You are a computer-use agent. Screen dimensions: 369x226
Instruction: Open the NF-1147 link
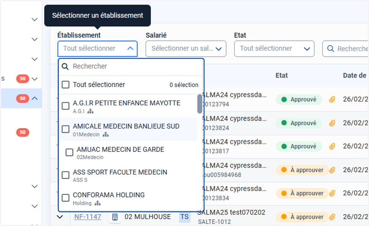tap(88, 217)
